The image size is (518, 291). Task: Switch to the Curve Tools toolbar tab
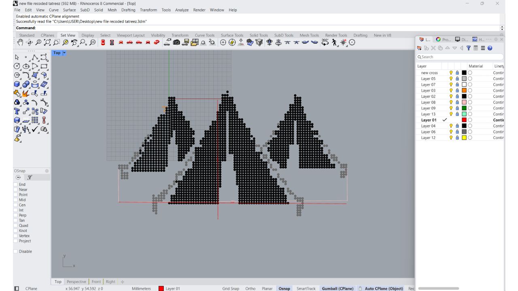[205, 35]
